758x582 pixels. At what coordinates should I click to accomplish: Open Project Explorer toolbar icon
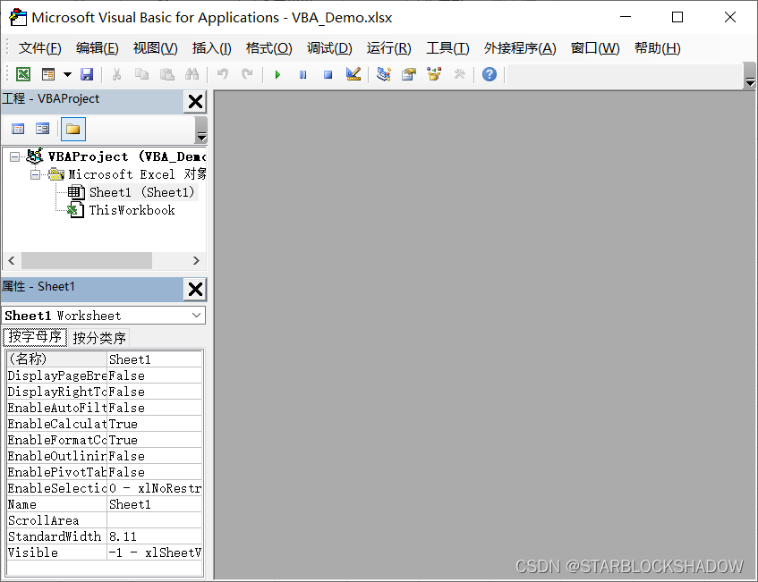[384, 74]
